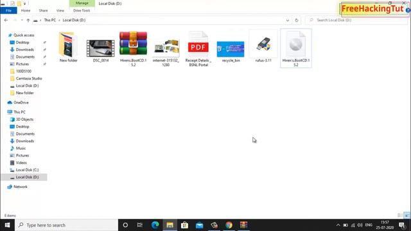Switch to the Share ribbon tab
Viewport: 411px width, 231px height.
(43, 10)
